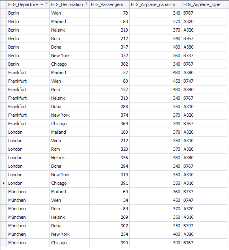Open filter icon on FLG_Destination column
The image size is (229, 250).
point(86,4)
